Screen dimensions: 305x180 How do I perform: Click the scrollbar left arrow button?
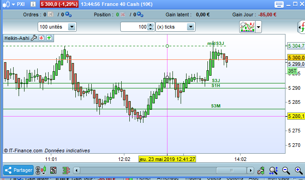tap(76, 170)
